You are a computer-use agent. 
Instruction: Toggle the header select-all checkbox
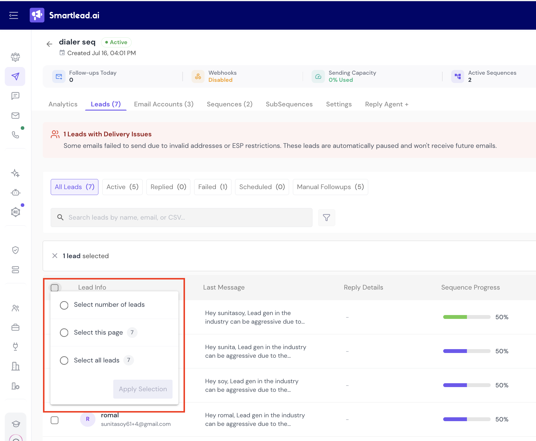coord(55,288)
